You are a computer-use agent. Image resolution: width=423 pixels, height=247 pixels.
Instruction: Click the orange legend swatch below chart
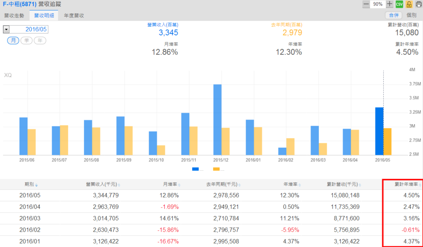[x=216, y=169]
